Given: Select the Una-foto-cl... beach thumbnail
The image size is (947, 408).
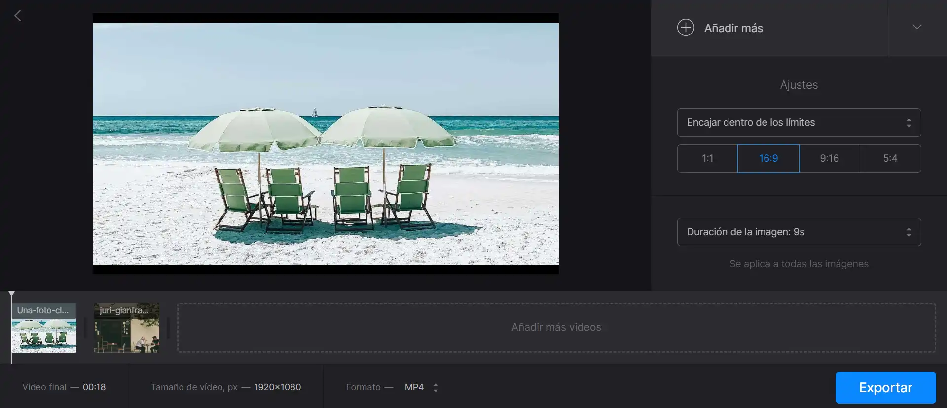Looking at the screenshot, I should (44, 328).
